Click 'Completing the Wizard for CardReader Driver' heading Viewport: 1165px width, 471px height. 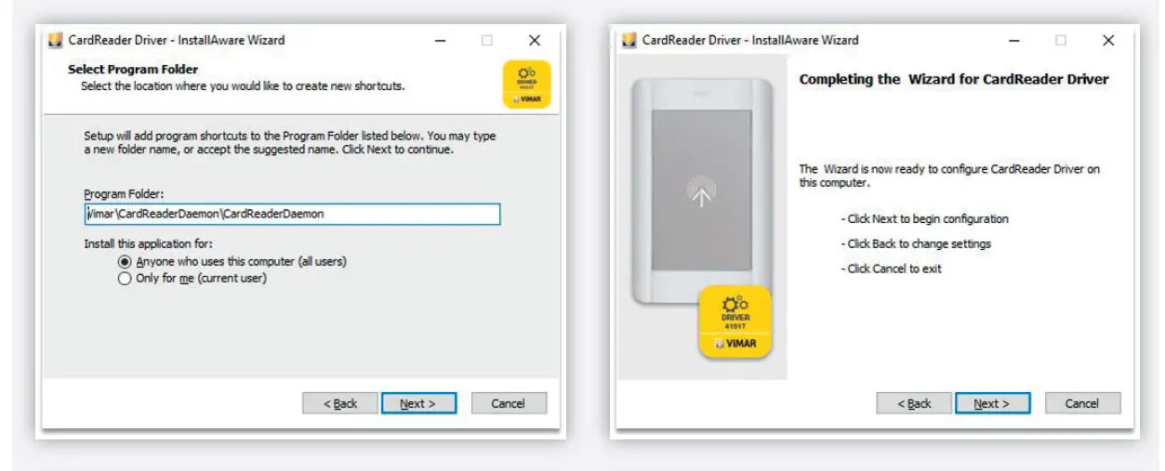coord(954,80)
